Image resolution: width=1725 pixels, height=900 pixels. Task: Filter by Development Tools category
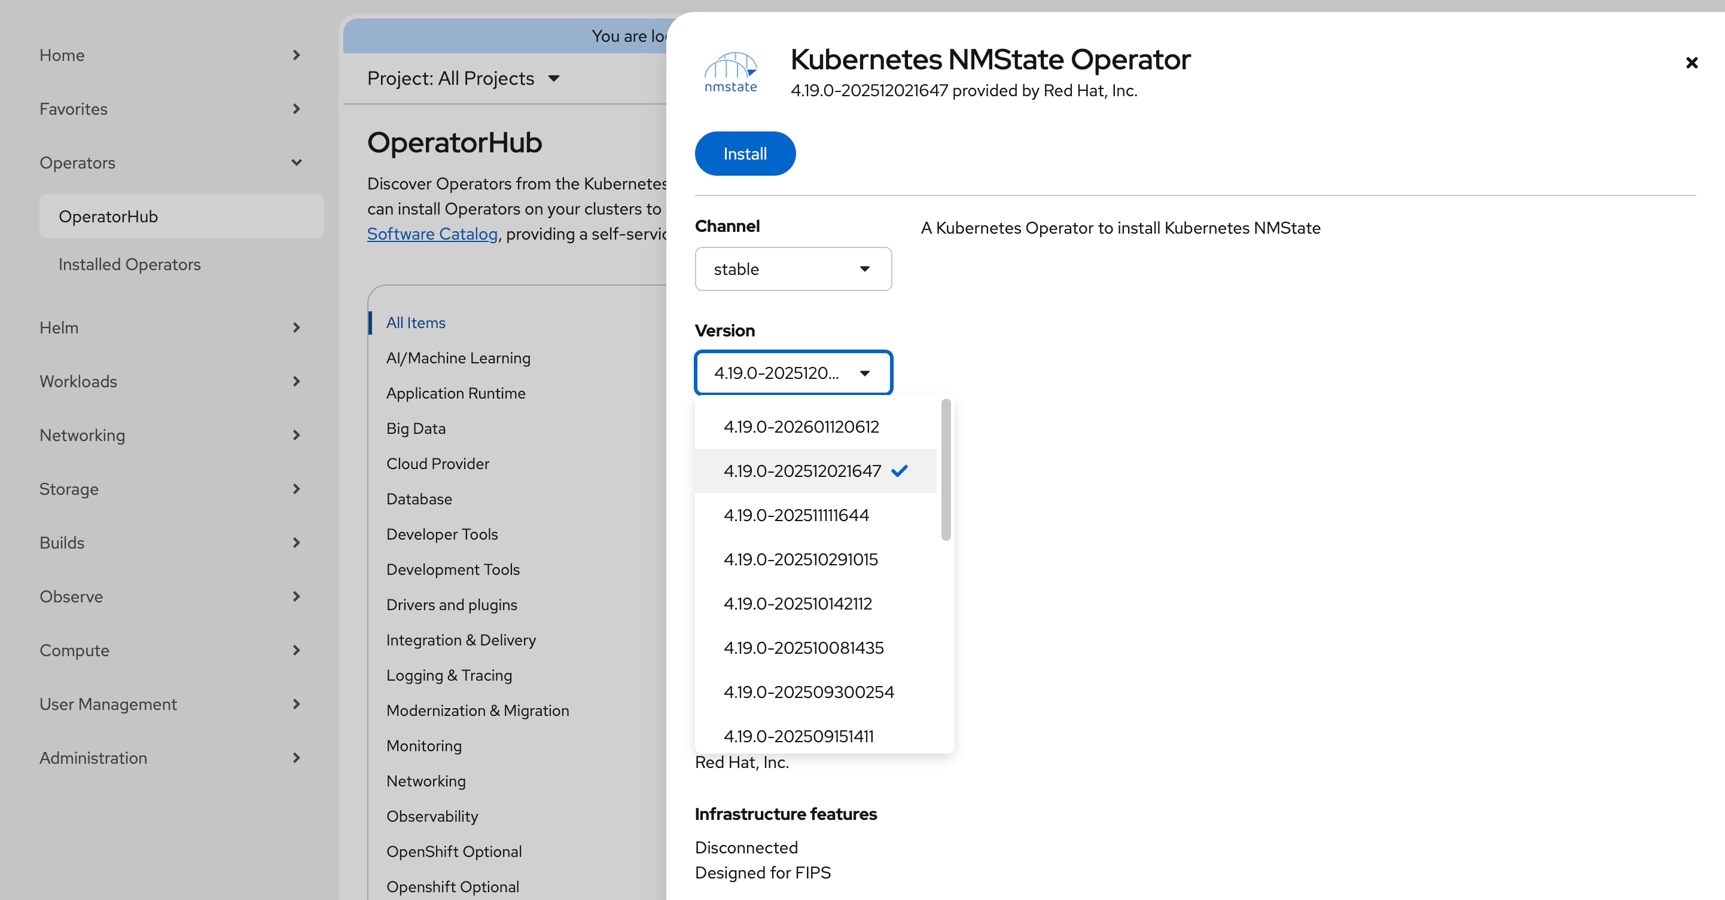pyautogui.click(x=453, y=570)
